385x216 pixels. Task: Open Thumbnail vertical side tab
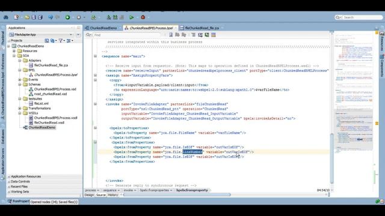point(2,38)
